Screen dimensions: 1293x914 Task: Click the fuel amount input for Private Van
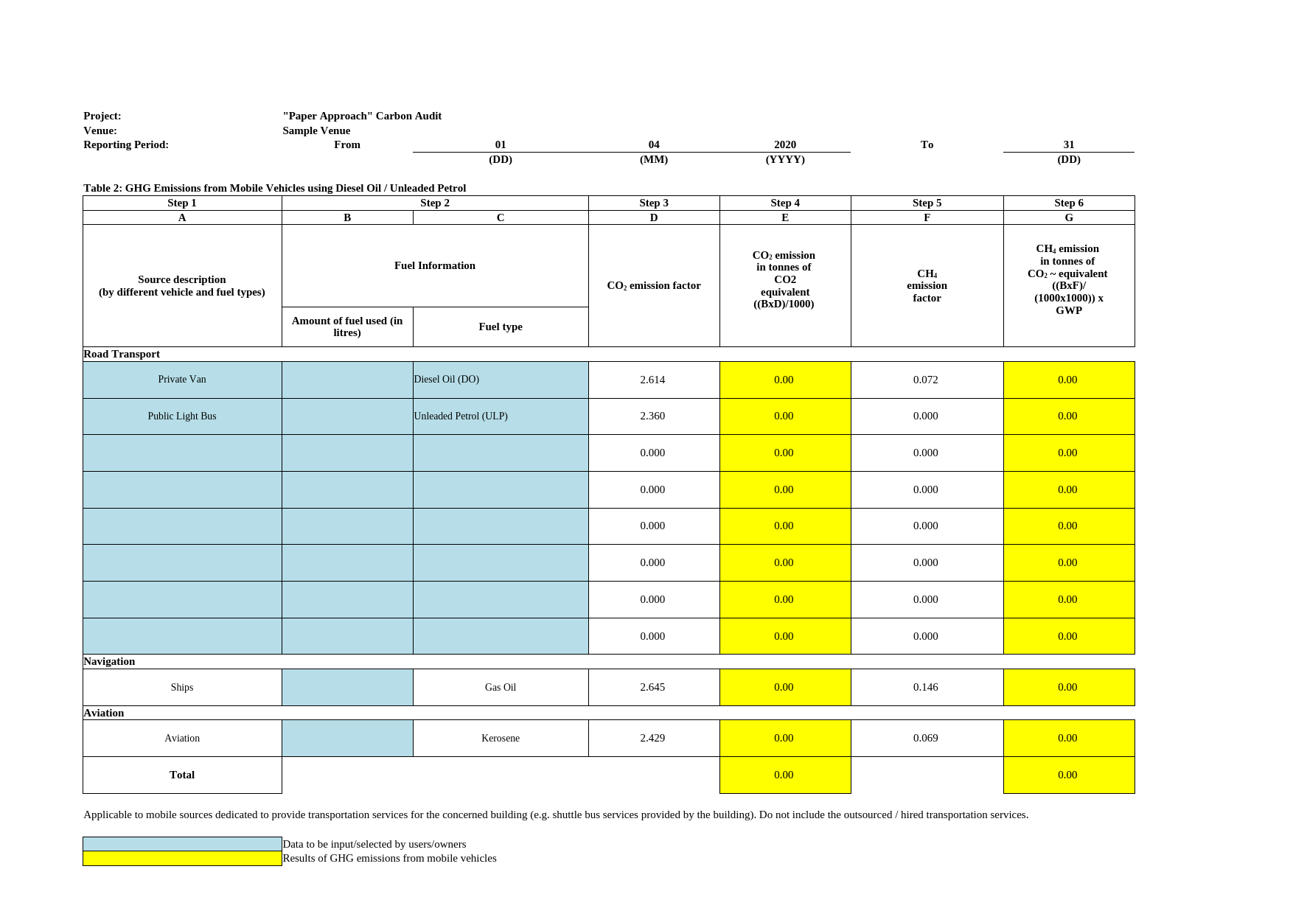click(x=347, y=380)
